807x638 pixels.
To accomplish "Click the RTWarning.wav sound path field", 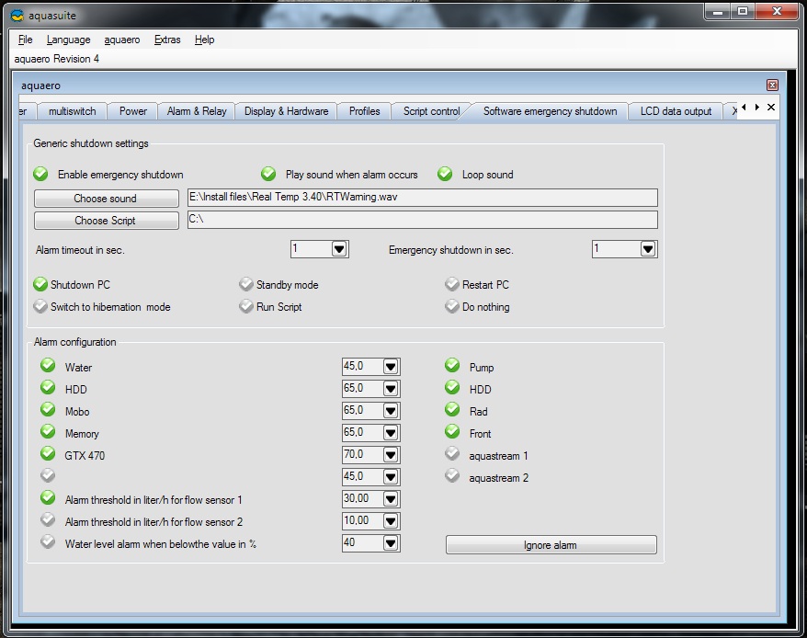I will tap(422, 198).
